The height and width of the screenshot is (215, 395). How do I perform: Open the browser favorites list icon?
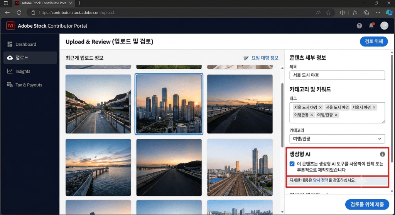355,13
